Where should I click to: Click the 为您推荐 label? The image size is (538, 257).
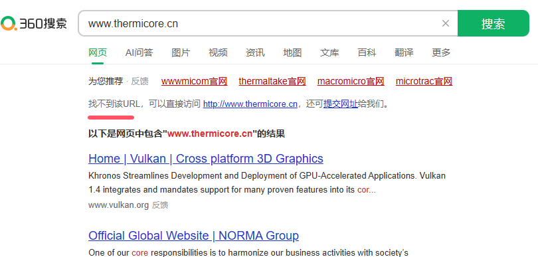click(x=106, y=81)
